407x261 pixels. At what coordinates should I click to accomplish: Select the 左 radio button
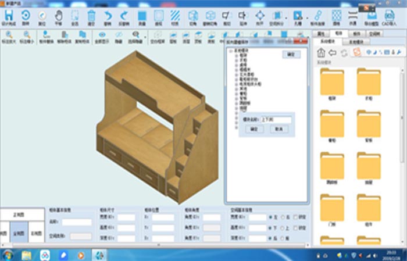point(270,217)
